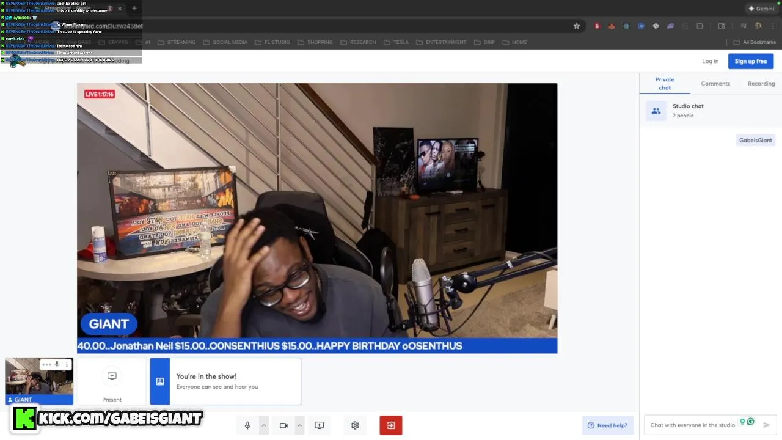Click the GIANT name banner on stream

[x=109, y=324]
